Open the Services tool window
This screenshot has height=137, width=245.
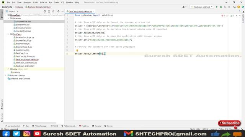[109, 126]
